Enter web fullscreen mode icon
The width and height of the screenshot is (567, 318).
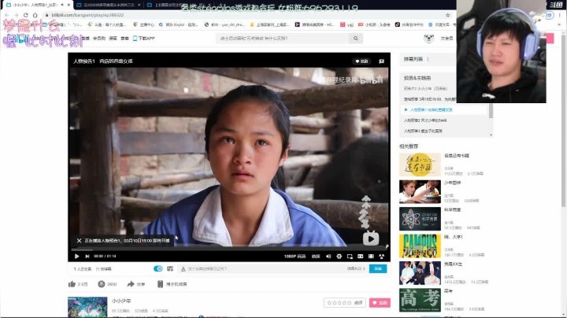(371, 256)
